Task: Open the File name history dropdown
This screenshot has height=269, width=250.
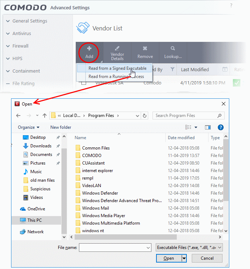Action: [x=148, y=248]
